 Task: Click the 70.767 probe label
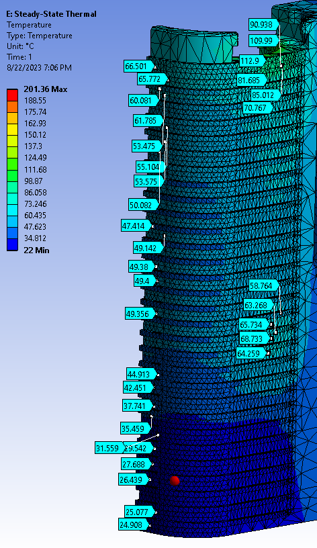(x=258, y=108)
